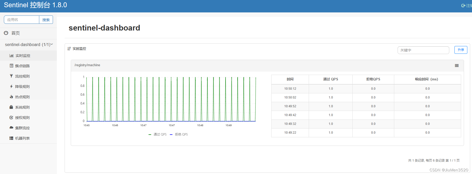Screen dimensions: 472x174
Task: Click the 升序 sort order button
Action: click(461, 50)
